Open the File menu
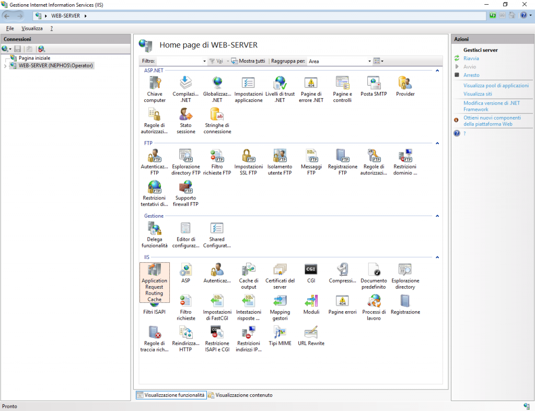This screenshot has height=411, width=535. pos(10,28)
